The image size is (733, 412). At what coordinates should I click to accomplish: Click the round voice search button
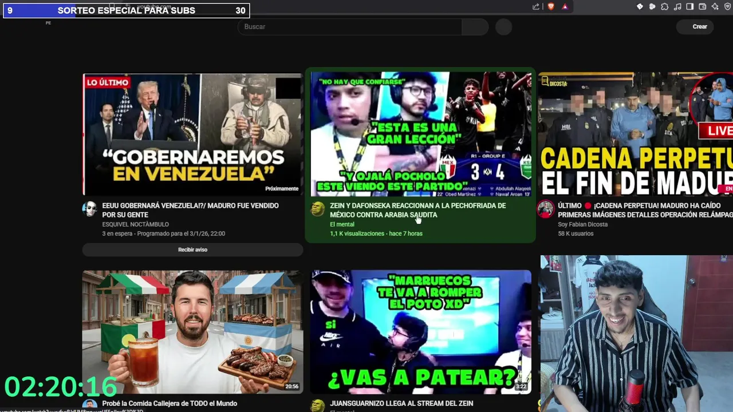(x=504, y=27)
